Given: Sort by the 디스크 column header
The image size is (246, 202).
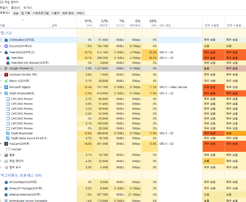Looking at the screenshot, I should pyautogui.click(x=117, y=23).
